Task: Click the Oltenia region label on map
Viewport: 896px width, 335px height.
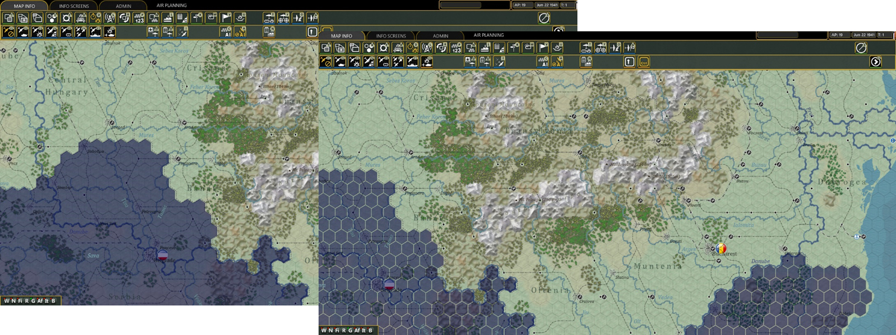Action: click(x=550, y=290)
